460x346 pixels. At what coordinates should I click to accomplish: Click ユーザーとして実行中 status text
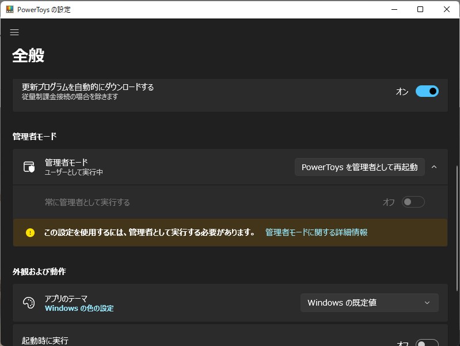(74, 172)
